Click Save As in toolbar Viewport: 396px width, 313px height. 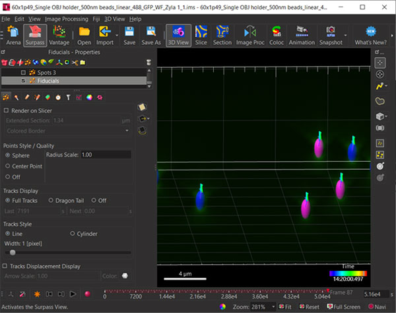tap(151, 36)
